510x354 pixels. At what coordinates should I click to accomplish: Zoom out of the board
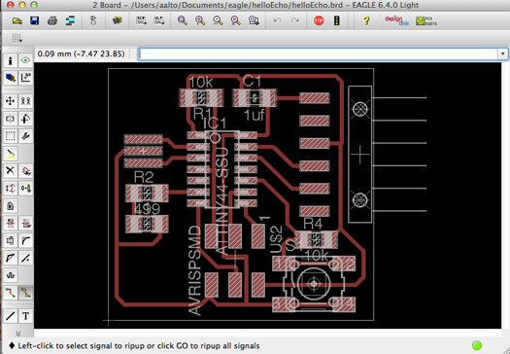click(218, 20)
